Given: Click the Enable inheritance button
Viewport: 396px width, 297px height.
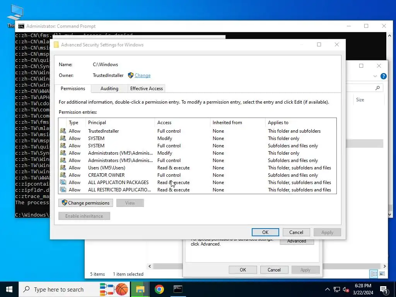Looking at the screenshot, I should pyautogui.click(x=84, y=216).
